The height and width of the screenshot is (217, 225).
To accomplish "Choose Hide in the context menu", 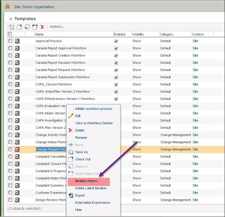I will [78, 210].
